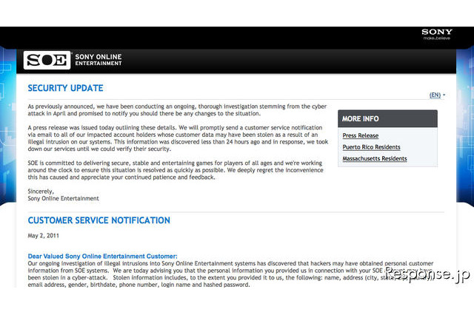
Task: Click the Sony logo in top corner
Action: pos(436,33)
